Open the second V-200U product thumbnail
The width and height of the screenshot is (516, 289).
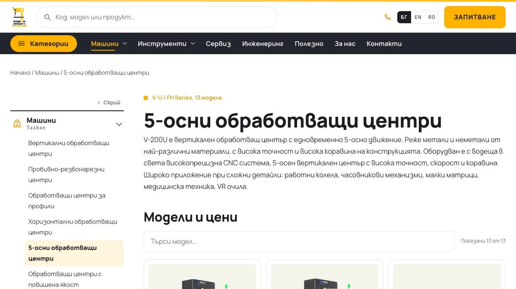[x=325, y=277]
